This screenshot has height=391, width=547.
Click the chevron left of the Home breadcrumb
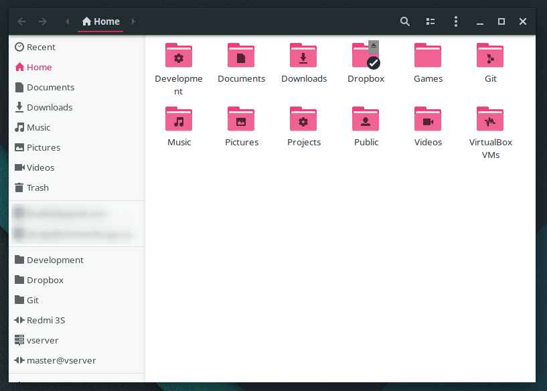coord(67,21)
